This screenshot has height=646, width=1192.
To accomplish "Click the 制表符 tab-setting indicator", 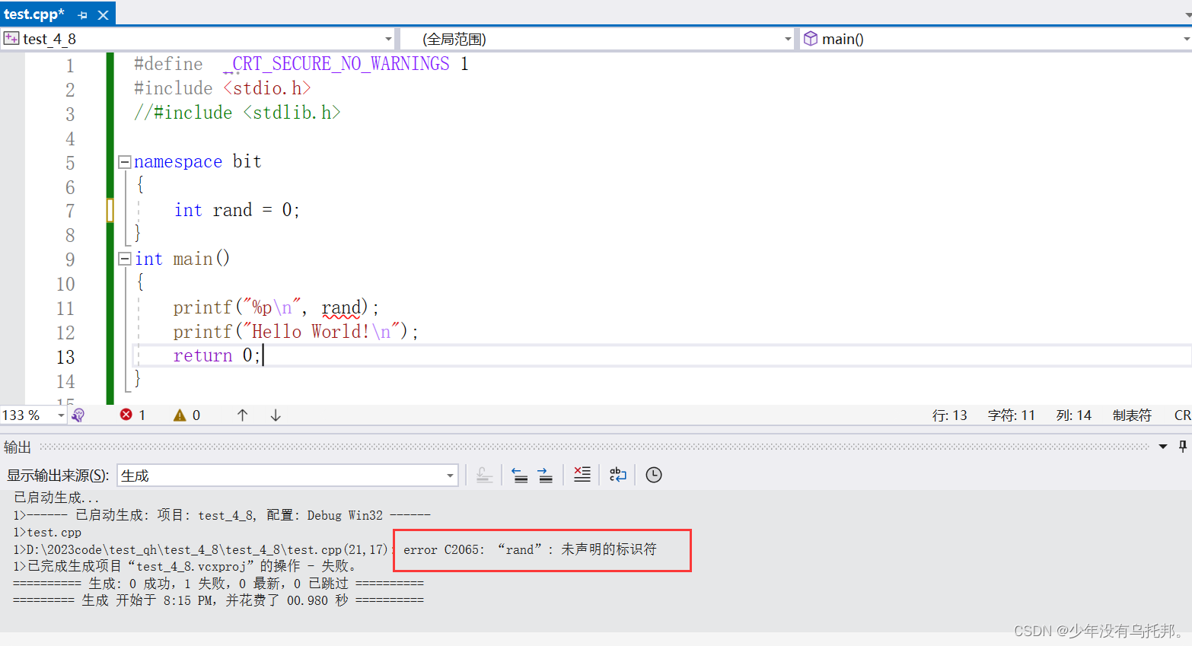I will (x=1132, y=415).
